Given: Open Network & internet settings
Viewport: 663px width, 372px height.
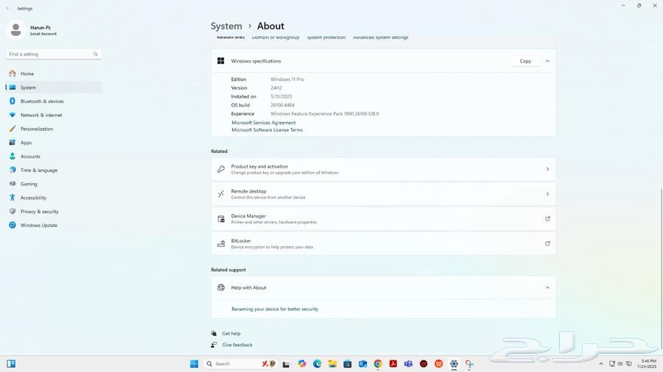Looking at the screenshot, I should pos(54,115).
